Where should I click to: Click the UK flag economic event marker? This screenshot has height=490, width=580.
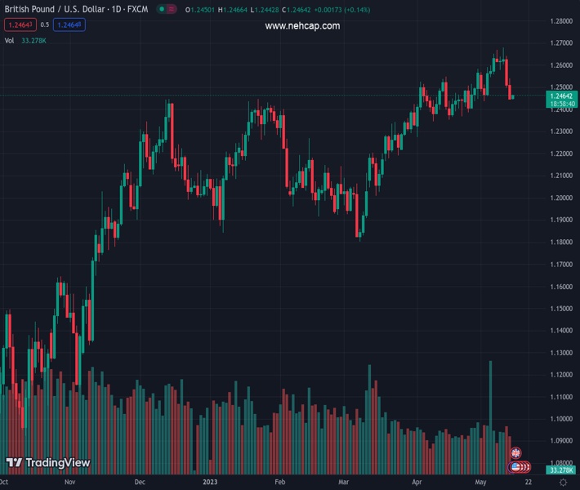pyautogui.click(x=515, y=452)
